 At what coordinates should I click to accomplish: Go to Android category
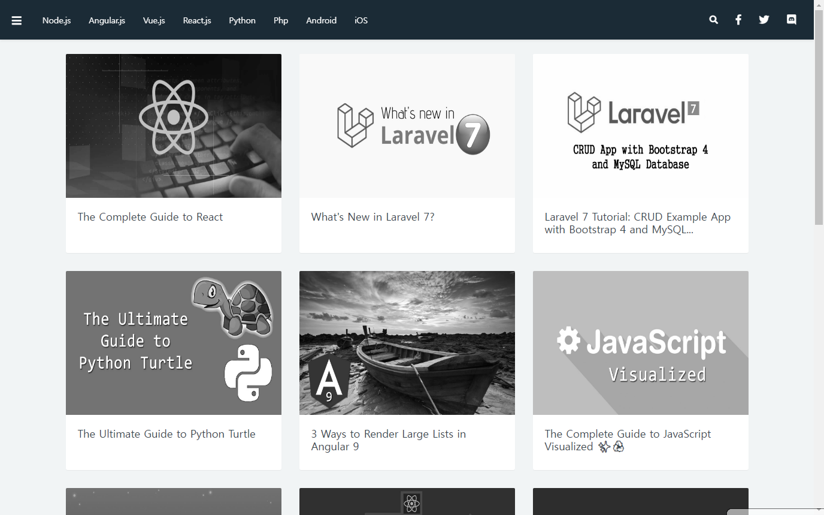point(321,20)
